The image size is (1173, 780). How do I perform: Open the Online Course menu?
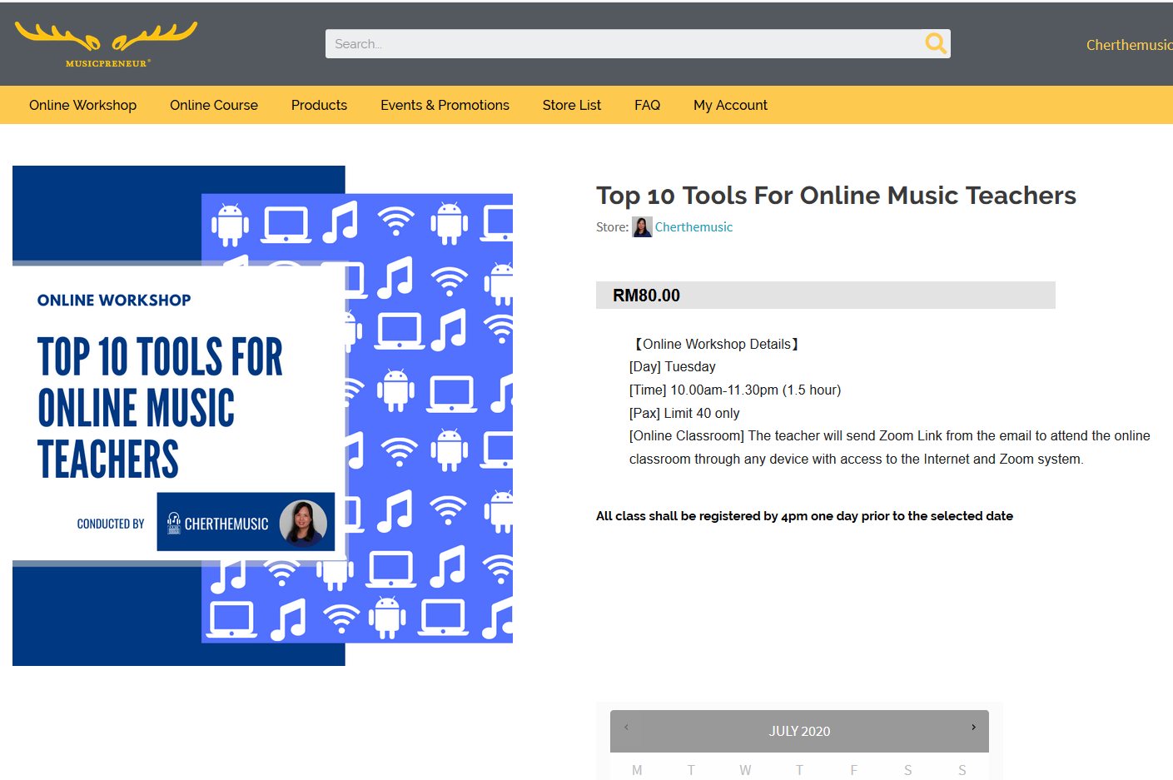click(214, 105)
